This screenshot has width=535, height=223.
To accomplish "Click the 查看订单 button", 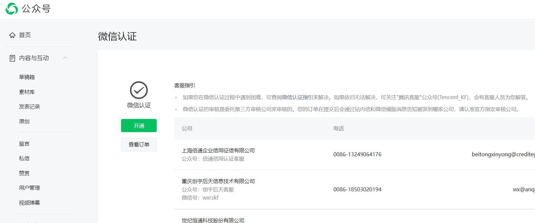I will tap(139, 144).
